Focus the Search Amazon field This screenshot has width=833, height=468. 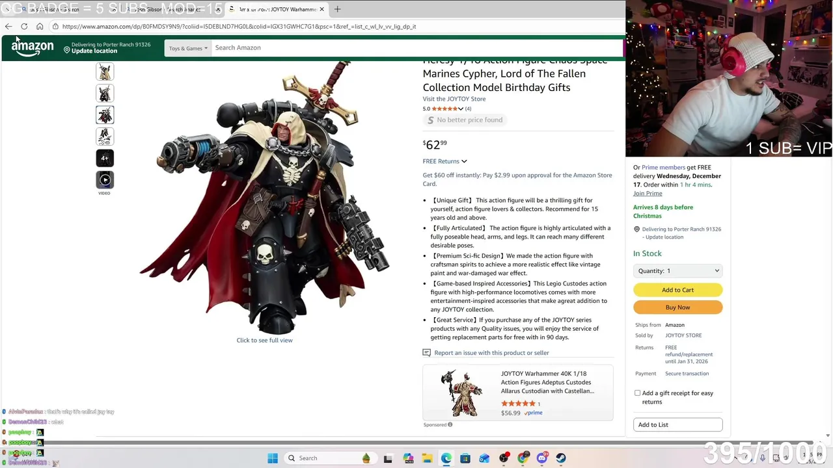pyautogui.click(x=416, y=47)
